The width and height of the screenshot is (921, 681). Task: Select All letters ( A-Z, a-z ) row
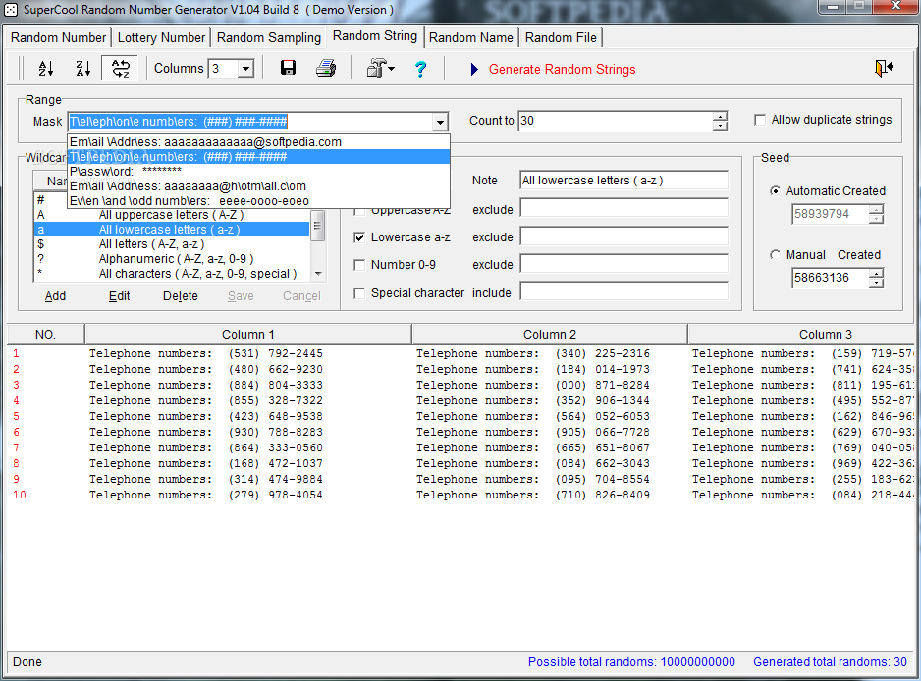tap(172, 244)
